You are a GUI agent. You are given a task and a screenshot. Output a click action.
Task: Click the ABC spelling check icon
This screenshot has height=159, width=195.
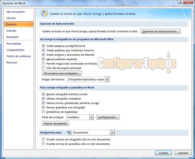pyautogui.click(x=44, y=13)
